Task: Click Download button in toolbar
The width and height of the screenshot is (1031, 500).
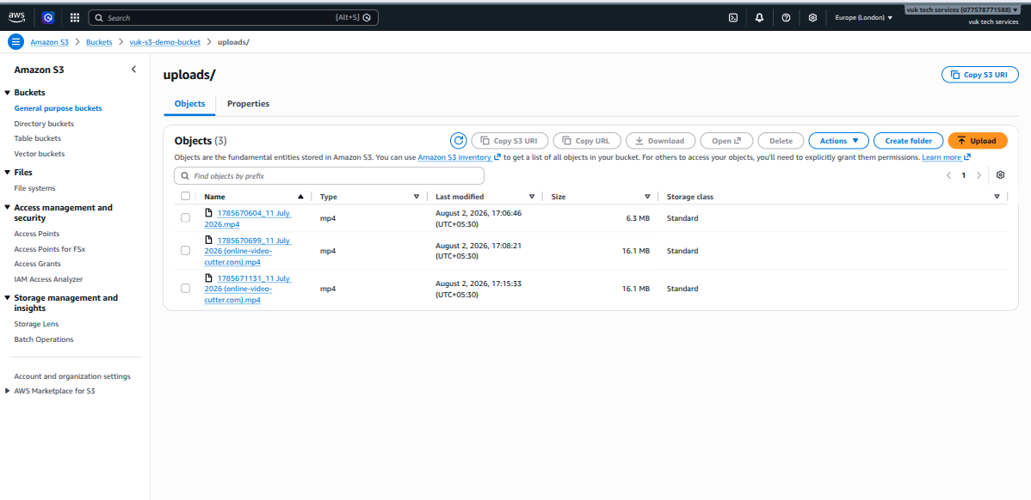Action: pos(660,140)
